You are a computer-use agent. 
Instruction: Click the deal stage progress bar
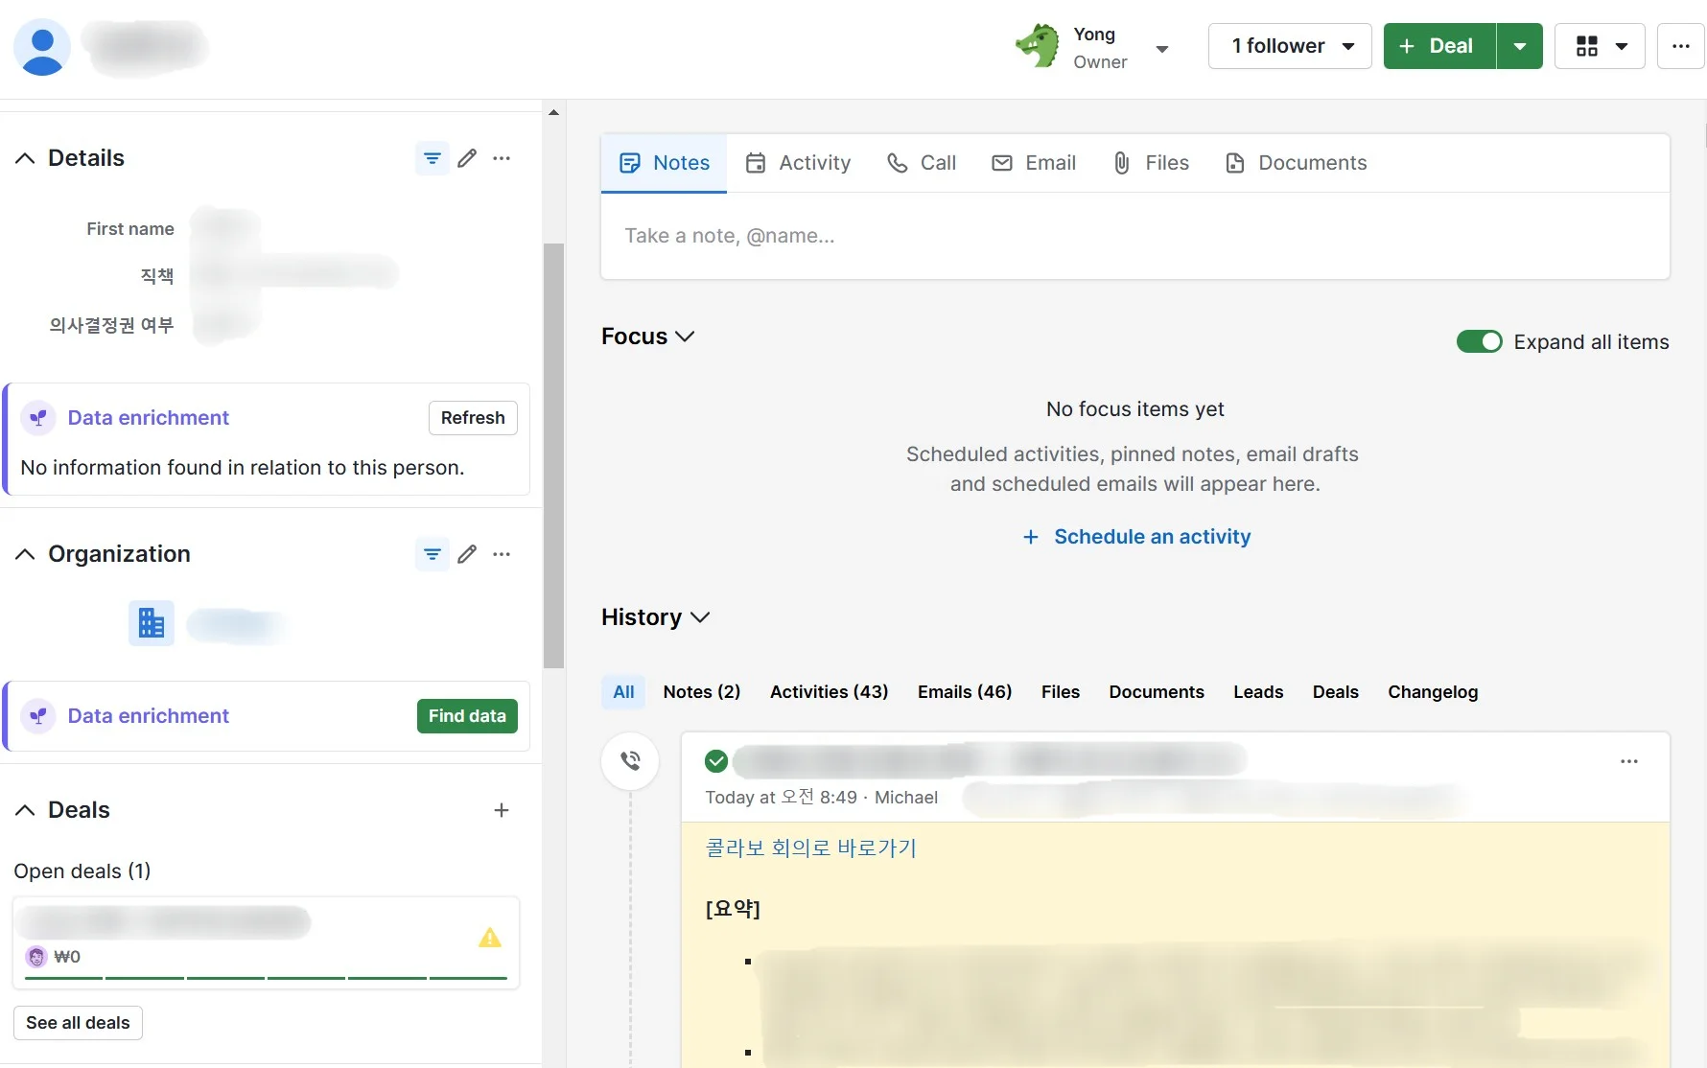tap(266, 978)
